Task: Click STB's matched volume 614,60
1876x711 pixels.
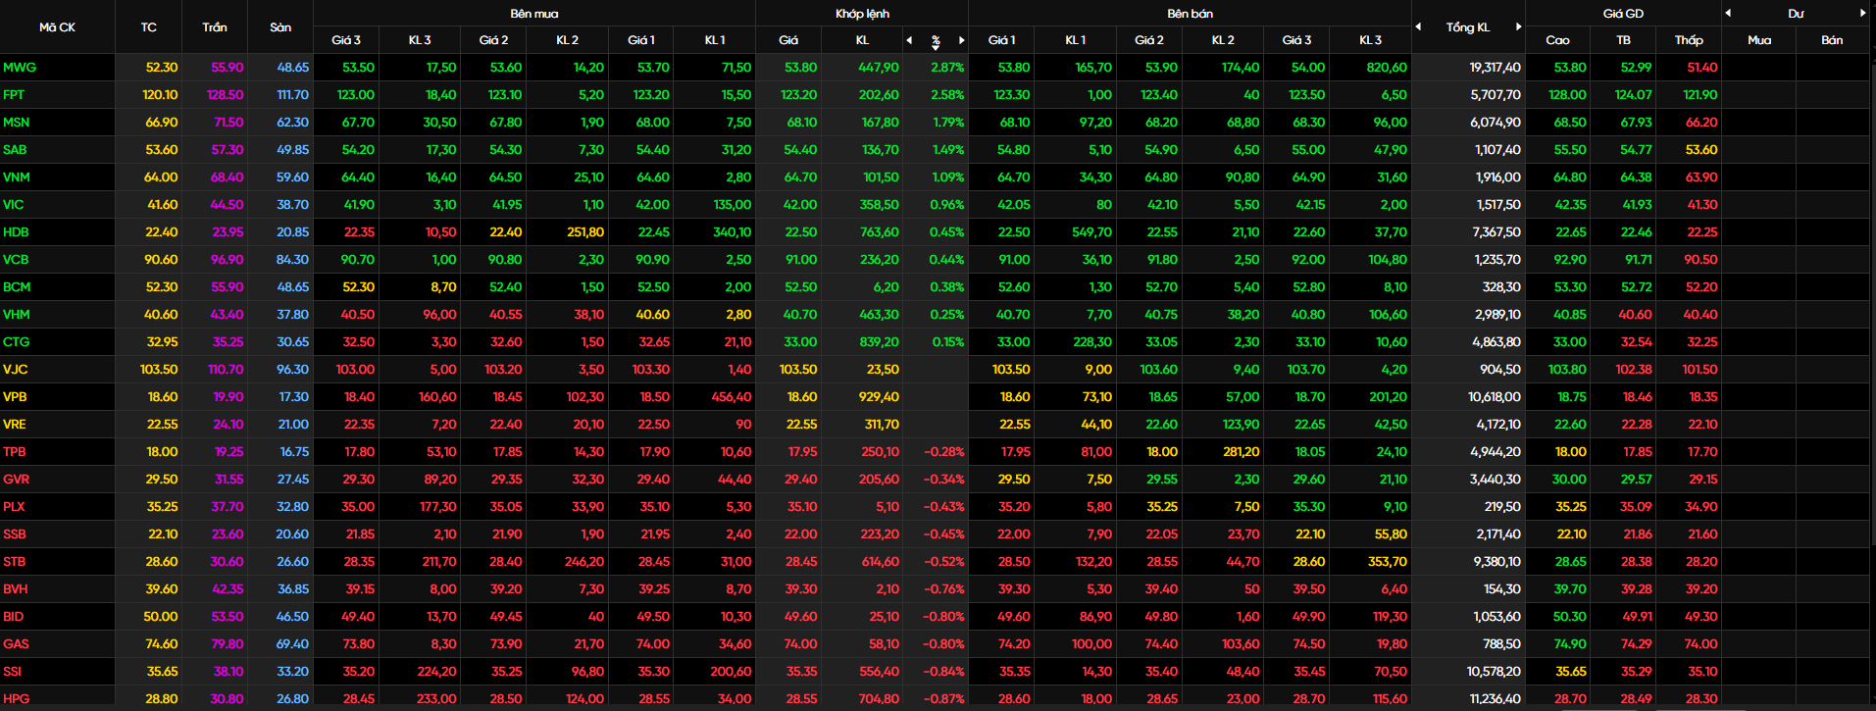Action: 880,562
